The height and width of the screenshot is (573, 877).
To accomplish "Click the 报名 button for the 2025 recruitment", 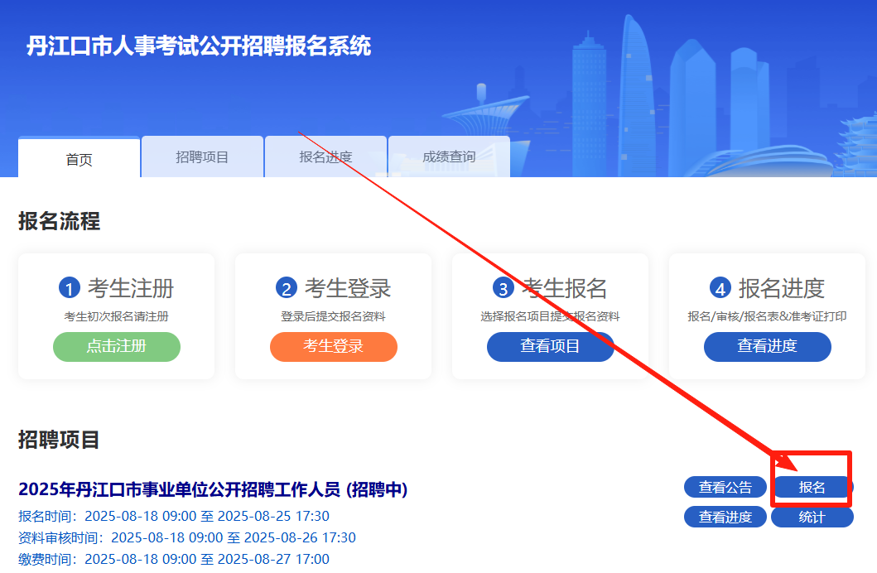I will [x=812, y=488].
